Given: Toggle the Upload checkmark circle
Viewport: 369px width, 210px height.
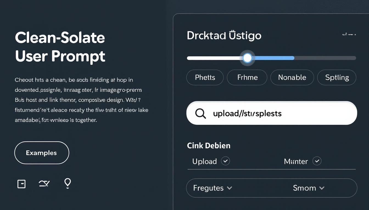Looking at the screenshot, I should click(x=225, y=161).
